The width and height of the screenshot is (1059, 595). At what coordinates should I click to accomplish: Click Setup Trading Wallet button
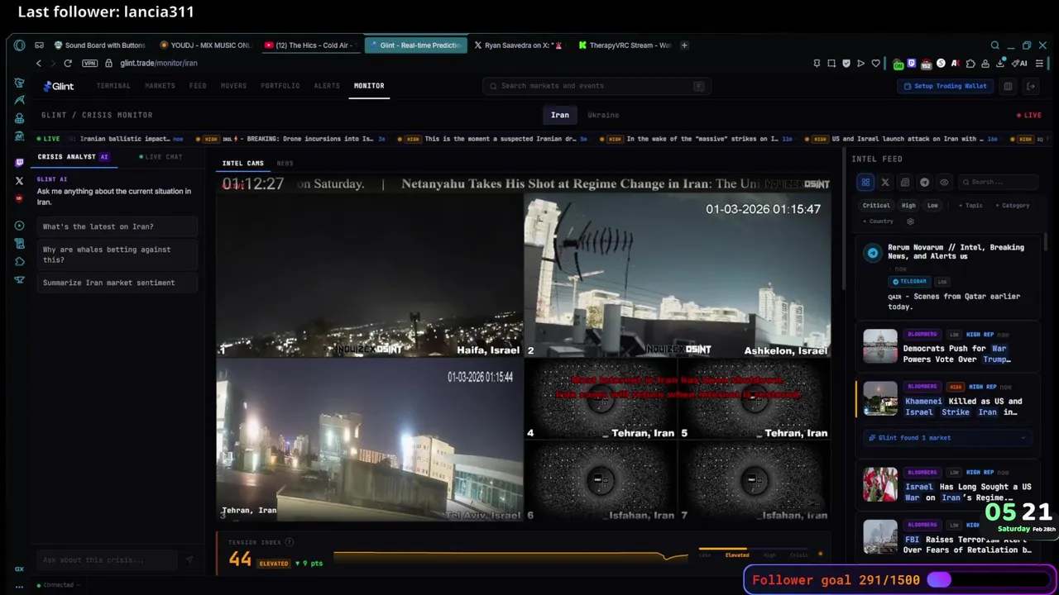tap(945, 86)
